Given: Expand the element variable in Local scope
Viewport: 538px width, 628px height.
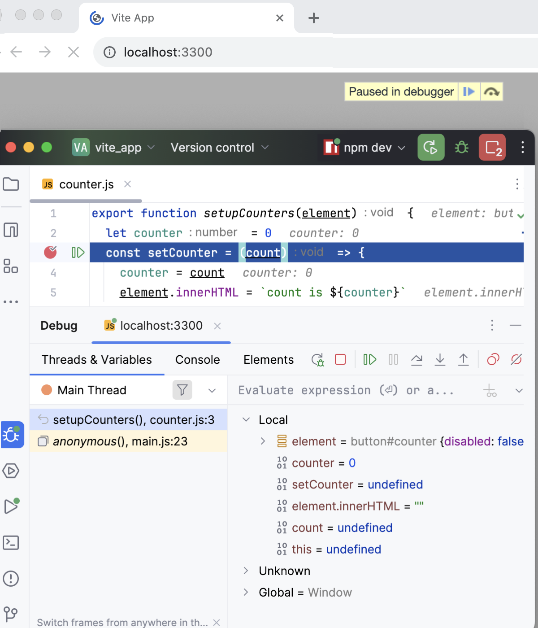Looking at the screenshot, I should (264, 441).
